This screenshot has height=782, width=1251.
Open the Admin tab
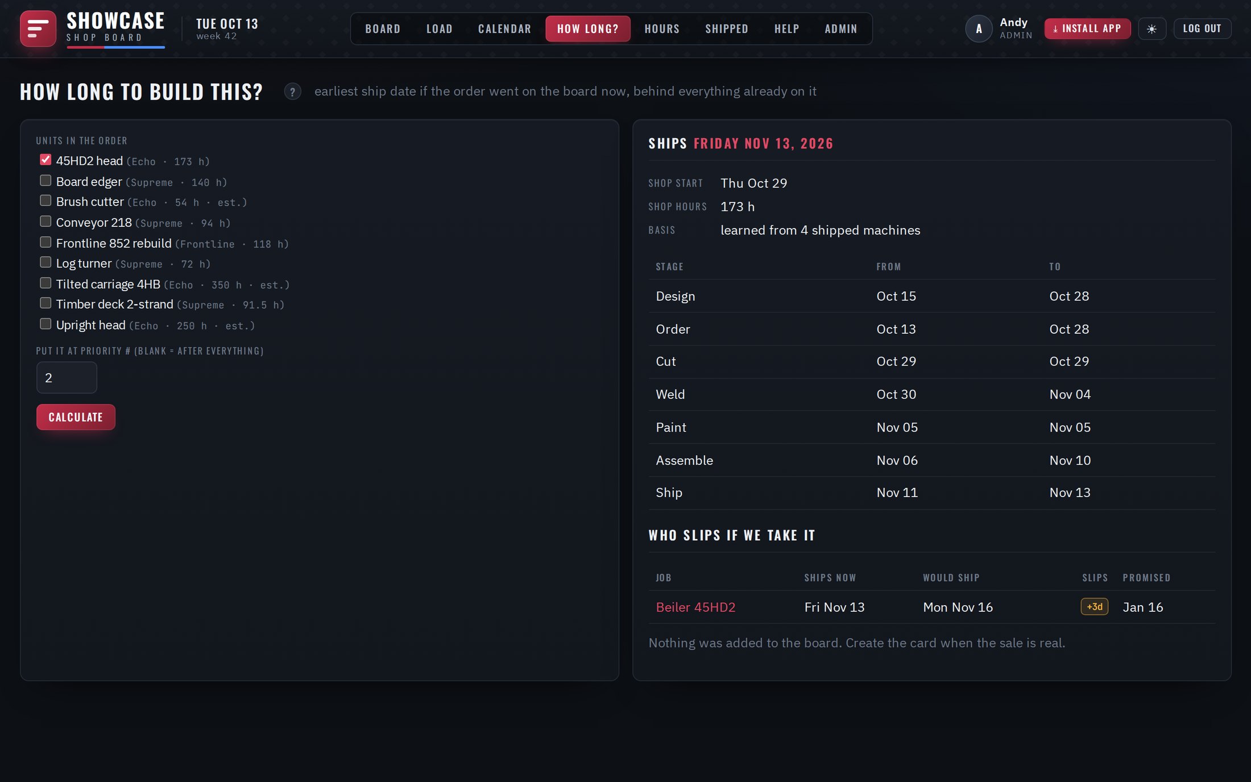coord(841,28)
